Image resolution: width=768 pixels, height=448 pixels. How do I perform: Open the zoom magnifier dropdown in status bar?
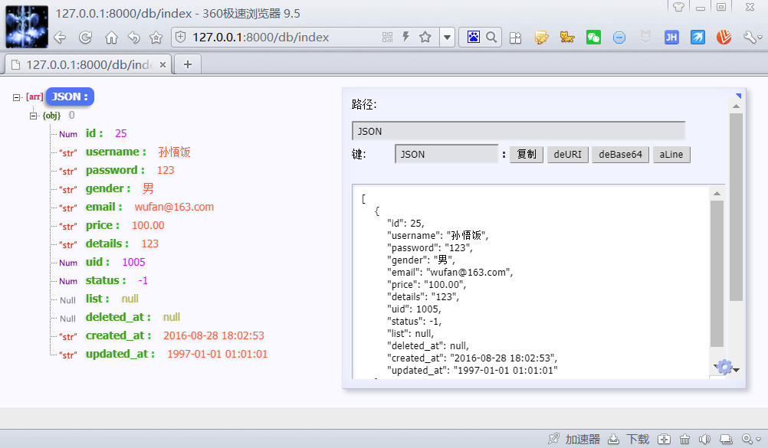(751, 439)
